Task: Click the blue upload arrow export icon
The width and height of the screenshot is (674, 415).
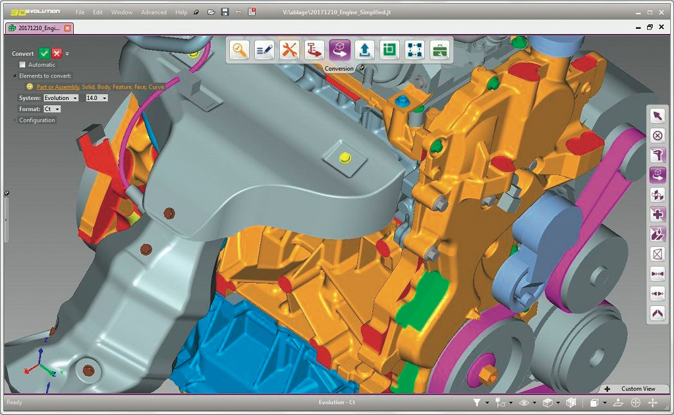Action: (x=365, y=50)
